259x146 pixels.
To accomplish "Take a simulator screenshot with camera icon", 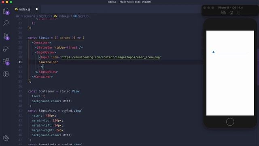I will point(223,13).
